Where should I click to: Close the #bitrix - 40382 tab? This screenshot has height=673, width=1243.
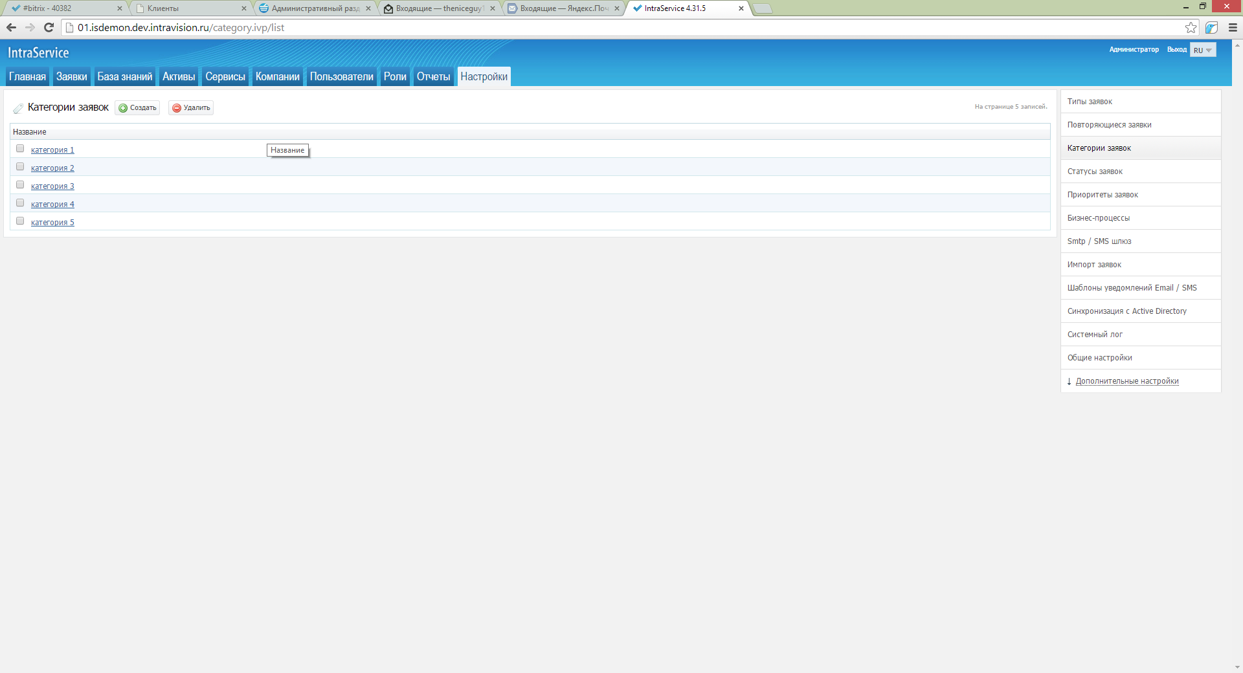click(x=120, y=8)
